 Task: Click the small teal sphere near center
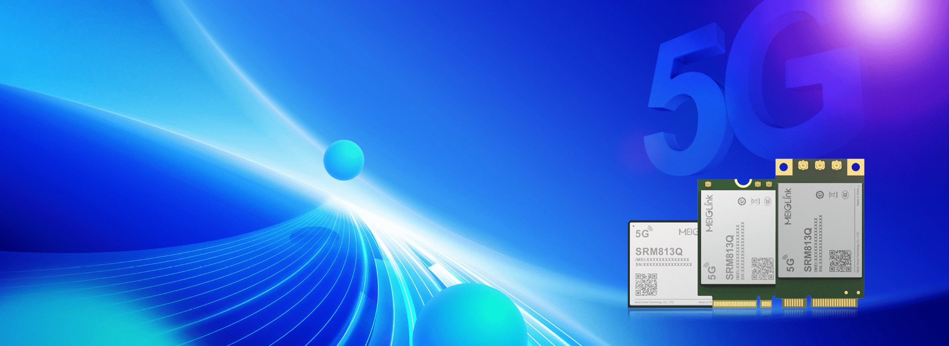[344, 160]
